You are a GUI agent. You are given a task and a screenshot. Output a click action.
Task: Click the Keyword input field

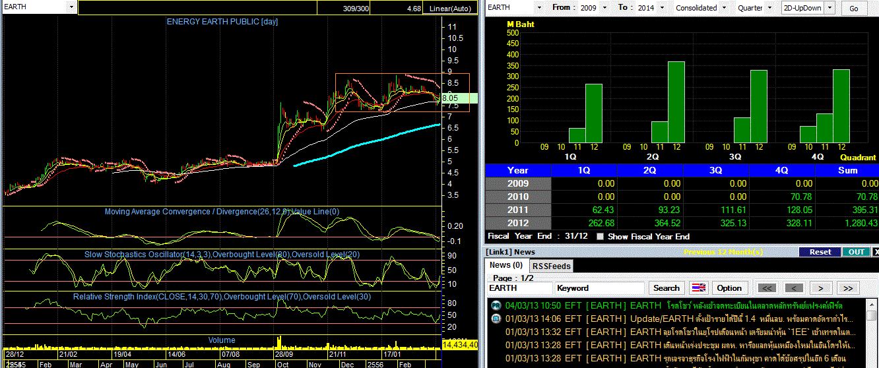(600, 288)
